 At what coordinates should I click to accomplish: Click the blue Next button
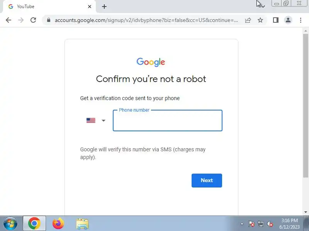(x=207, y=180)
